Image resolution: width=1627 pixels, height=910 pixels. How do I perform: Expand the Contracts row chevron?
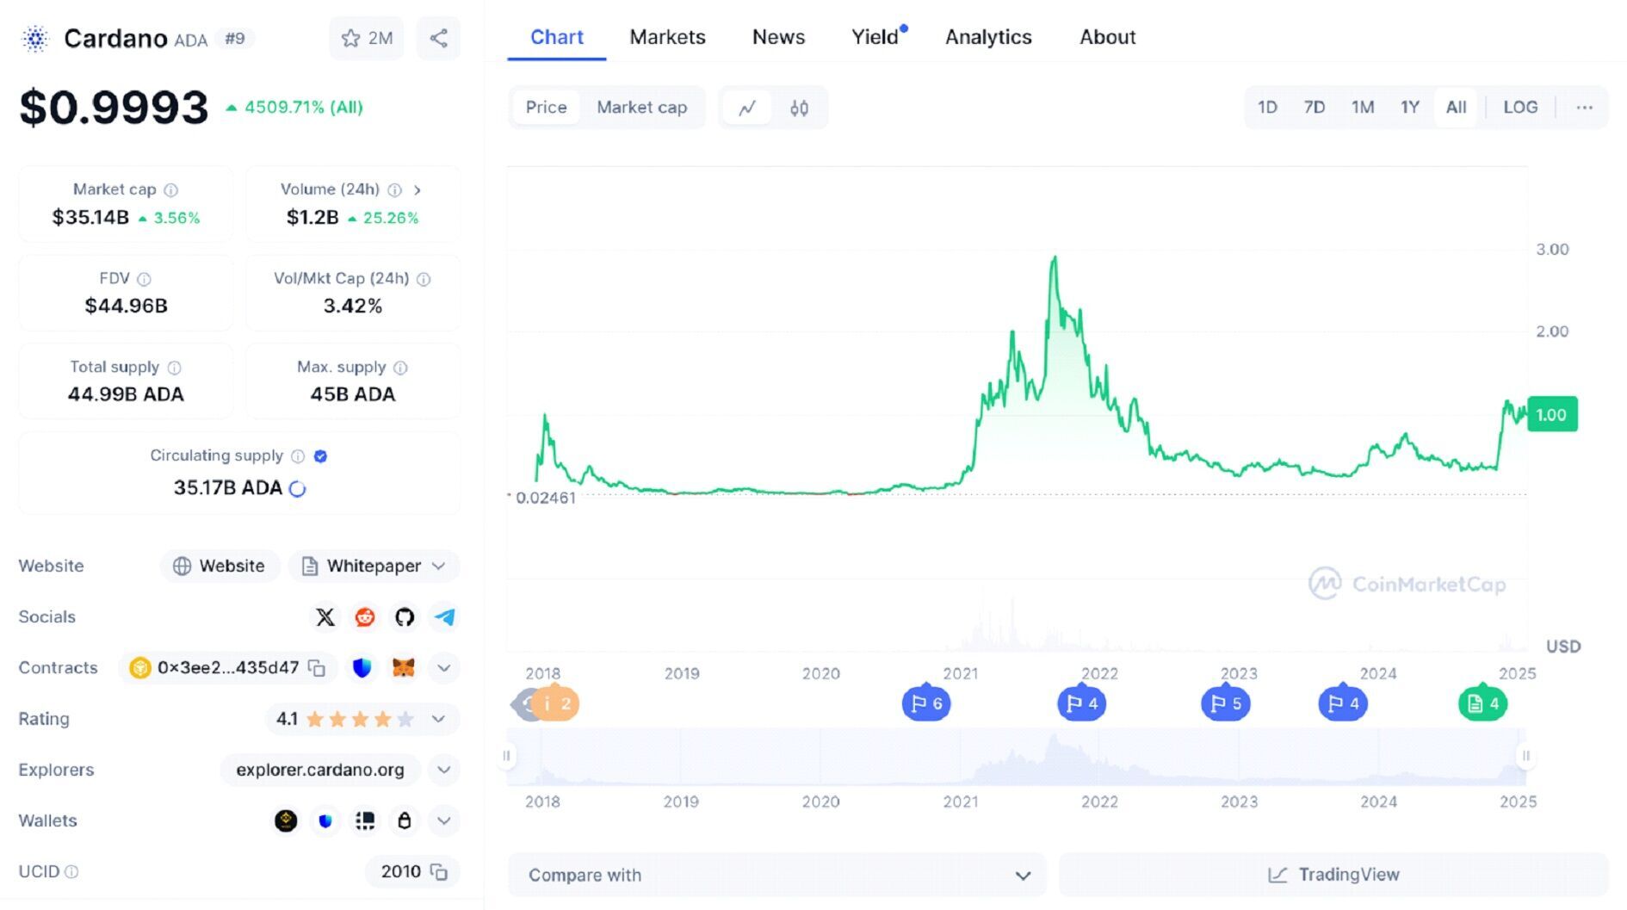[444, 668]
